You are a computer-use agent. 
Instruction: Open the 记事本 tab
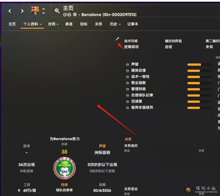(133, 24)
